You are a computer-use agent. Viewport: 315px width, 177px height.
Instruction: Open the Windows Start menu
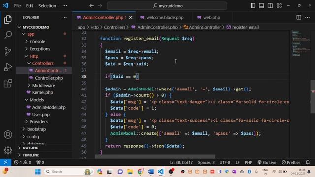click(x=38, y=172)
